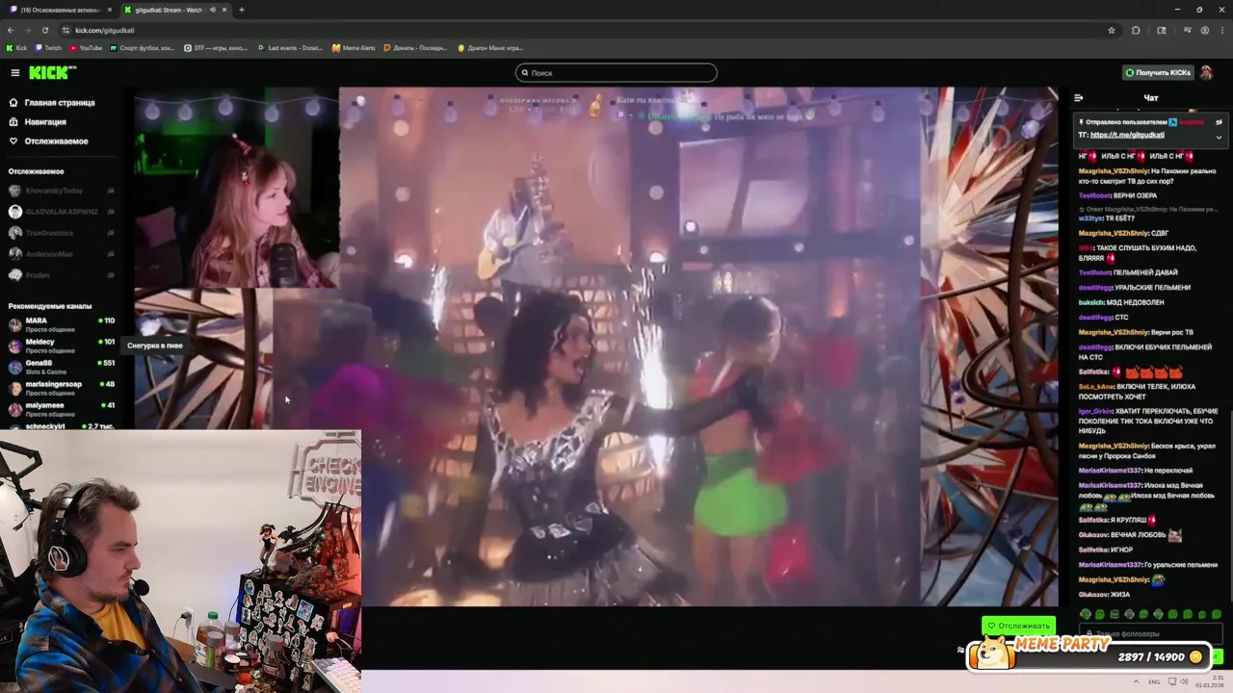Click username SoLo_kAne in chat
The image size is (1233, 693).
(x=1096, y=386)
